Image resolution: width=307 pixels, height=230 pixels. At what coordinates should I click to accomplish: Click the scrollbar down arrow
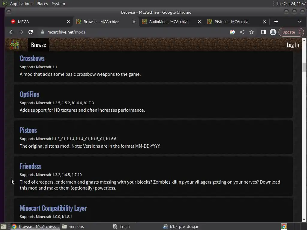click(x=304, y=220)
